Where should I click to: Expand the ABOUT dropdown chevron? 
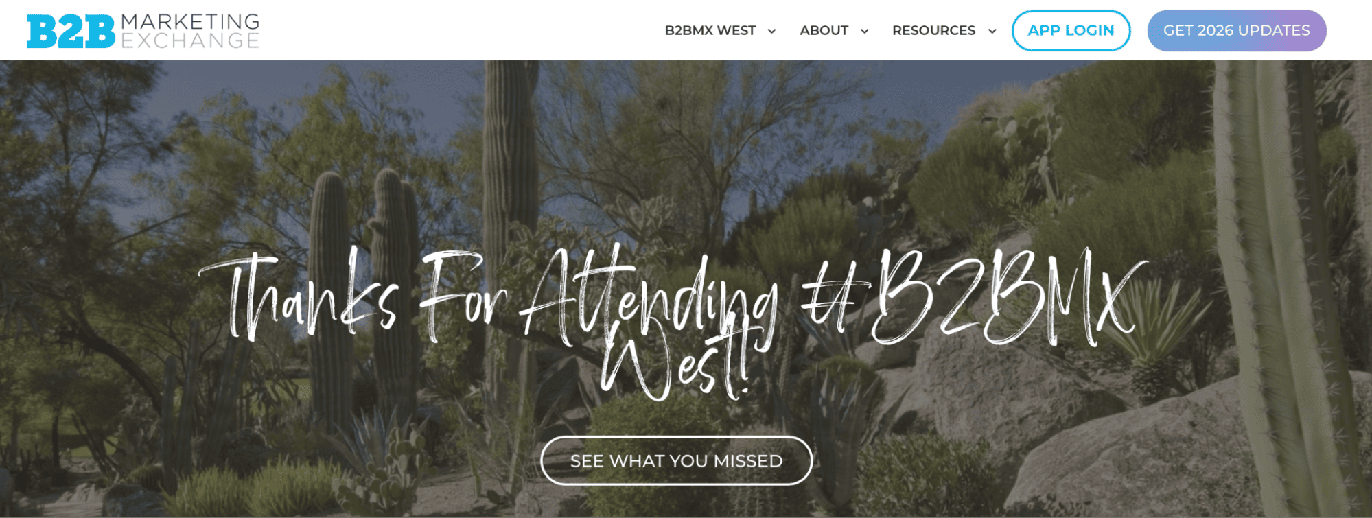[x=864, y=31]
